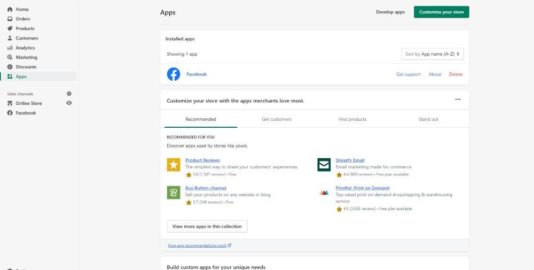The height and width of the screenshot is (270, 534).
Task: Click the Facebook app logo icon
Action: coord(174,74)
